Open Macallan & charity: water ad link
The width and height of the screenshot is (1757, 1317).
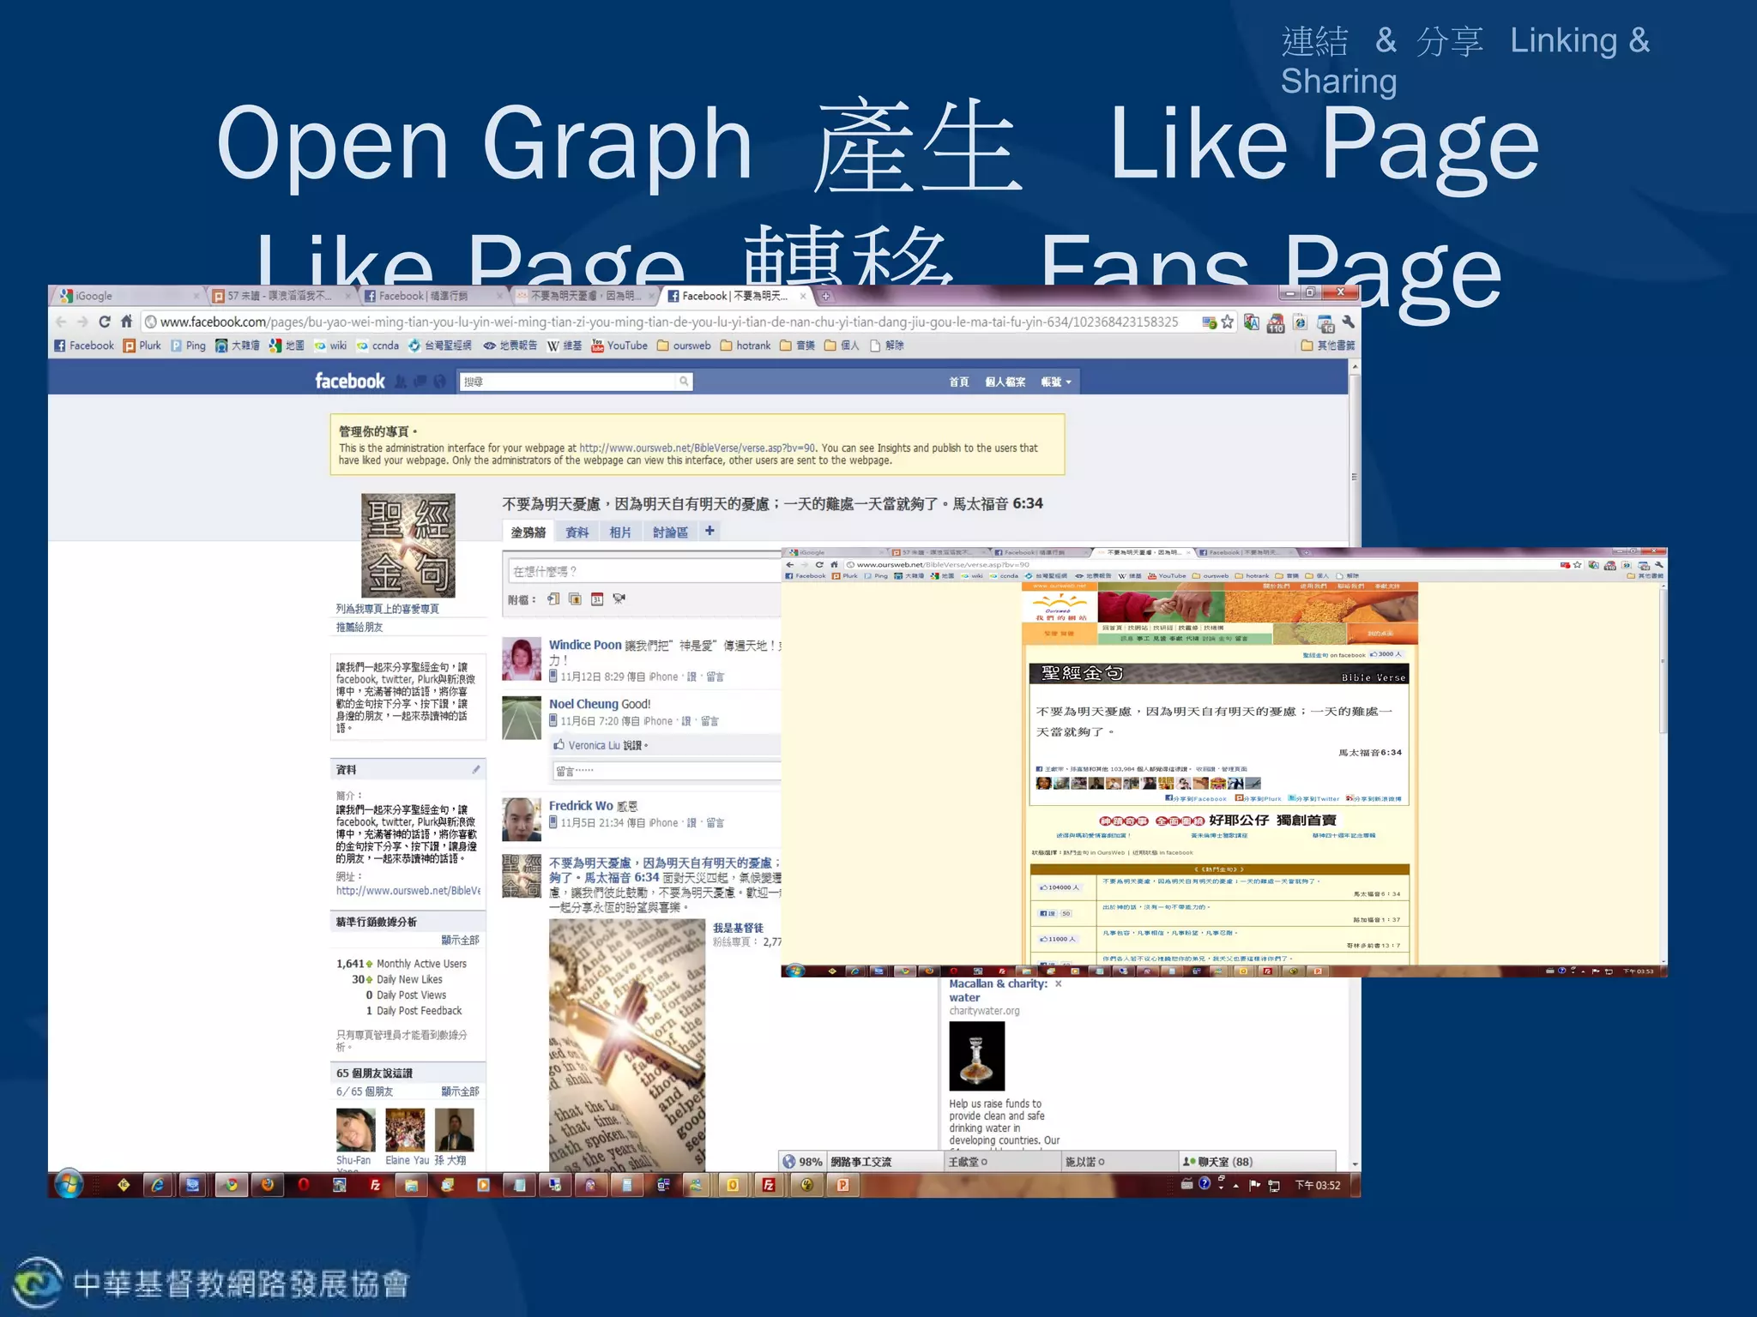point(999,990)
